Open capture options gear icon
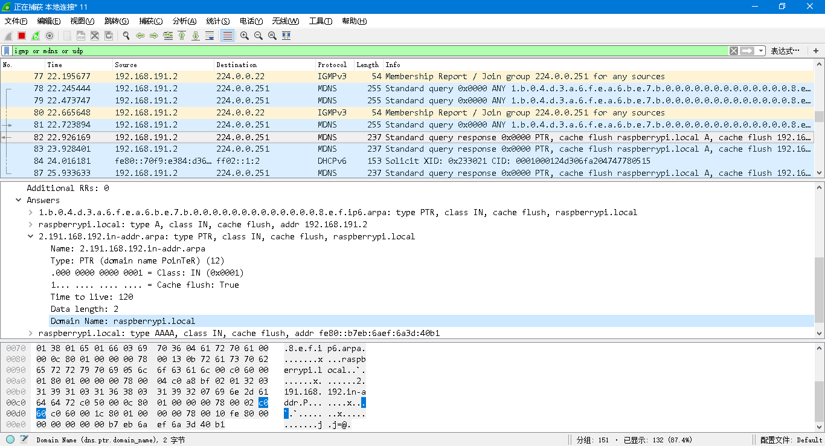The width and height of the screenshot is (825, 446). (x=50, y=36)
